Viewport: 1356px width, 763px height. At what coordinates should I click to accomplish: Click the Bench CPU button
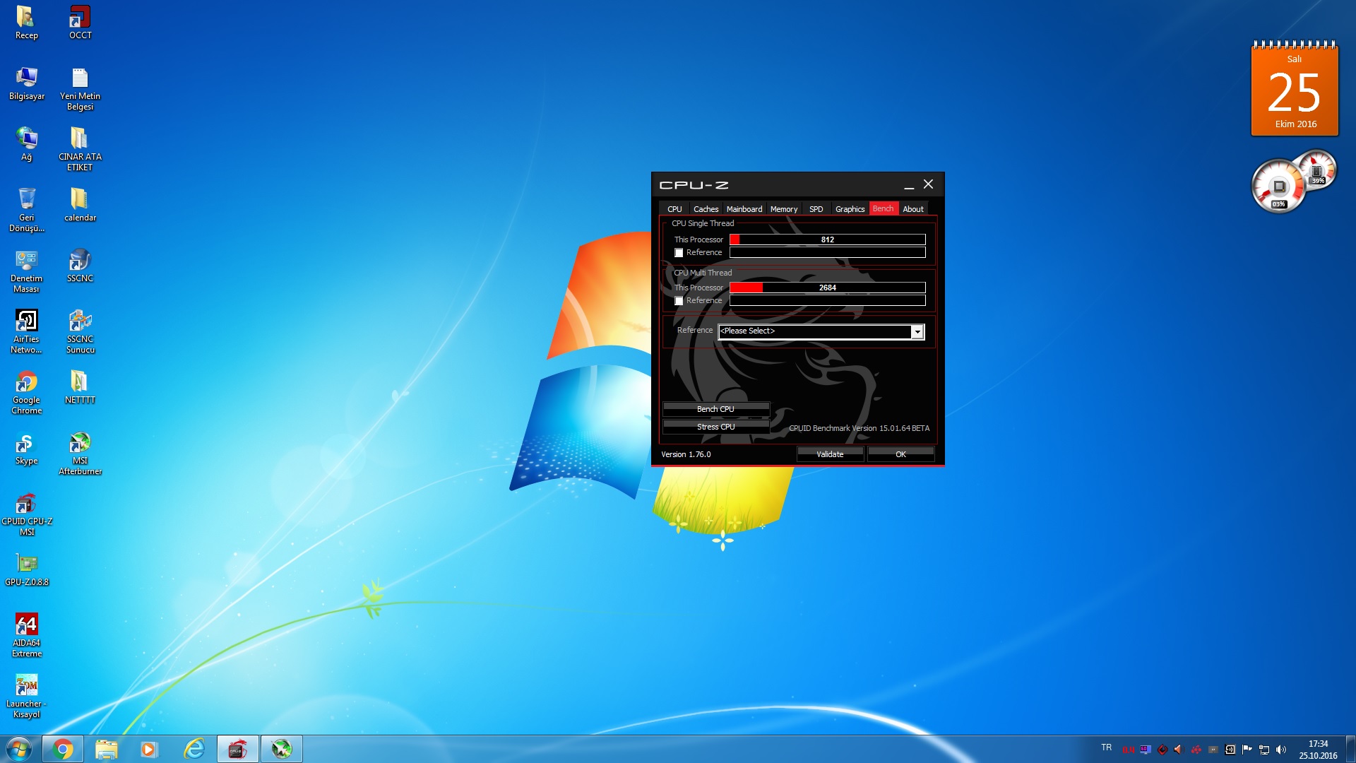715,409
